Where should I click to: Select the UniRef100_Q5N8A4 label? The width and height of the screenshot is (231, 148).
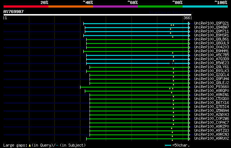click(212, 110)
